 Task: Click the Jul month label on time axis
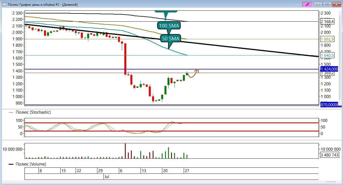coord(107,177)
